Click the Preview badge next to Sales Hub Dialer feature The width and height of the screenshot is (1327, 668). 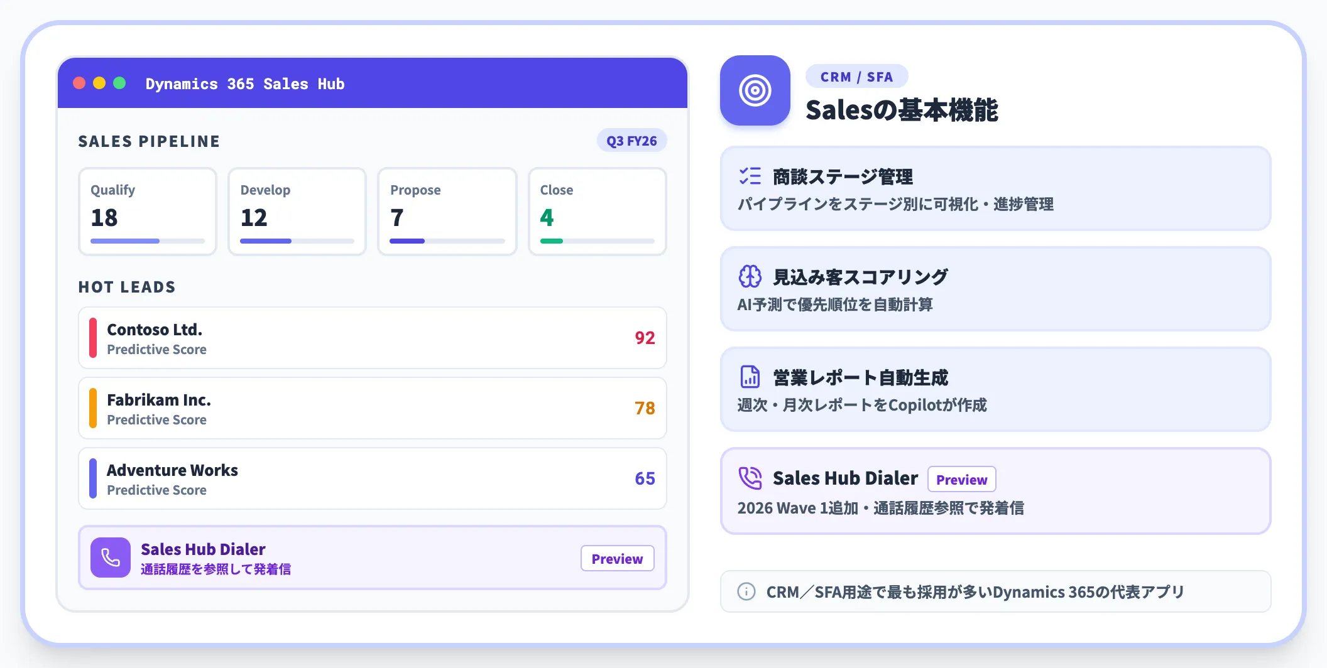click(x=961, y=480)
